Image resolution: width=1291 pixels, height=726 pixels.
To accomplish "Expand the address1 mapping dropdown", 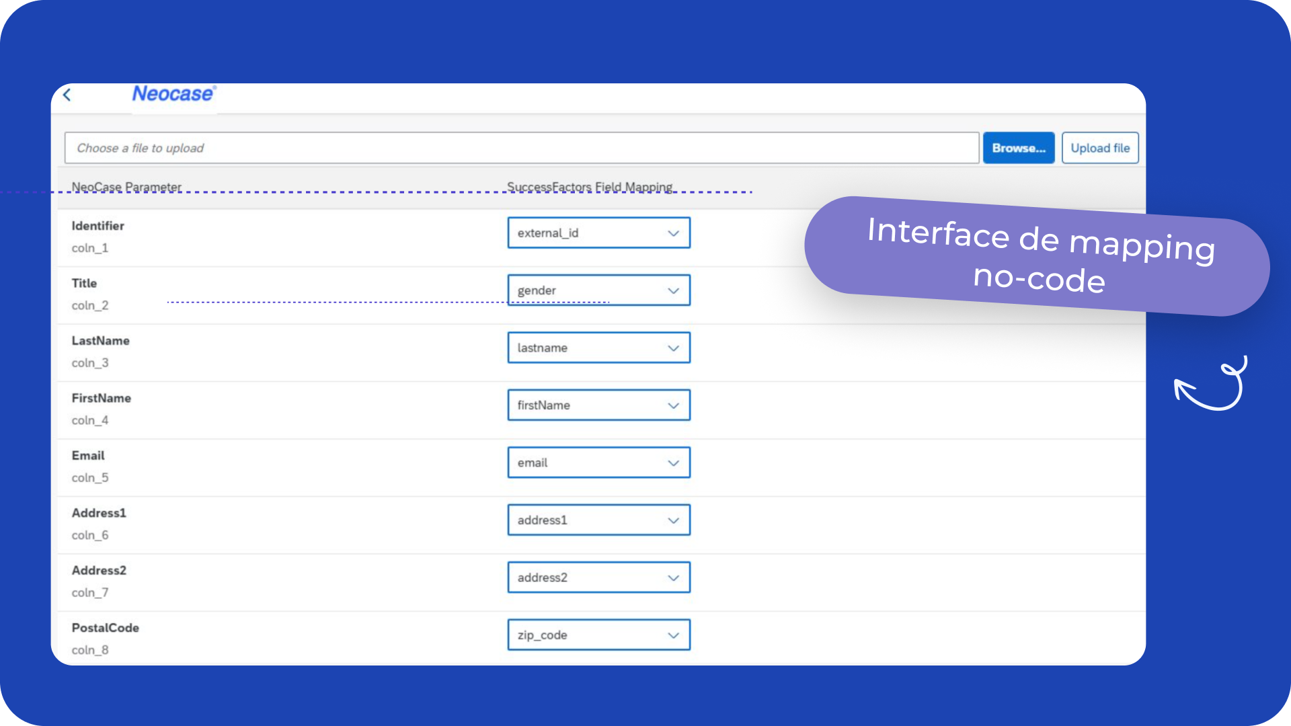I will coord(598,520).
